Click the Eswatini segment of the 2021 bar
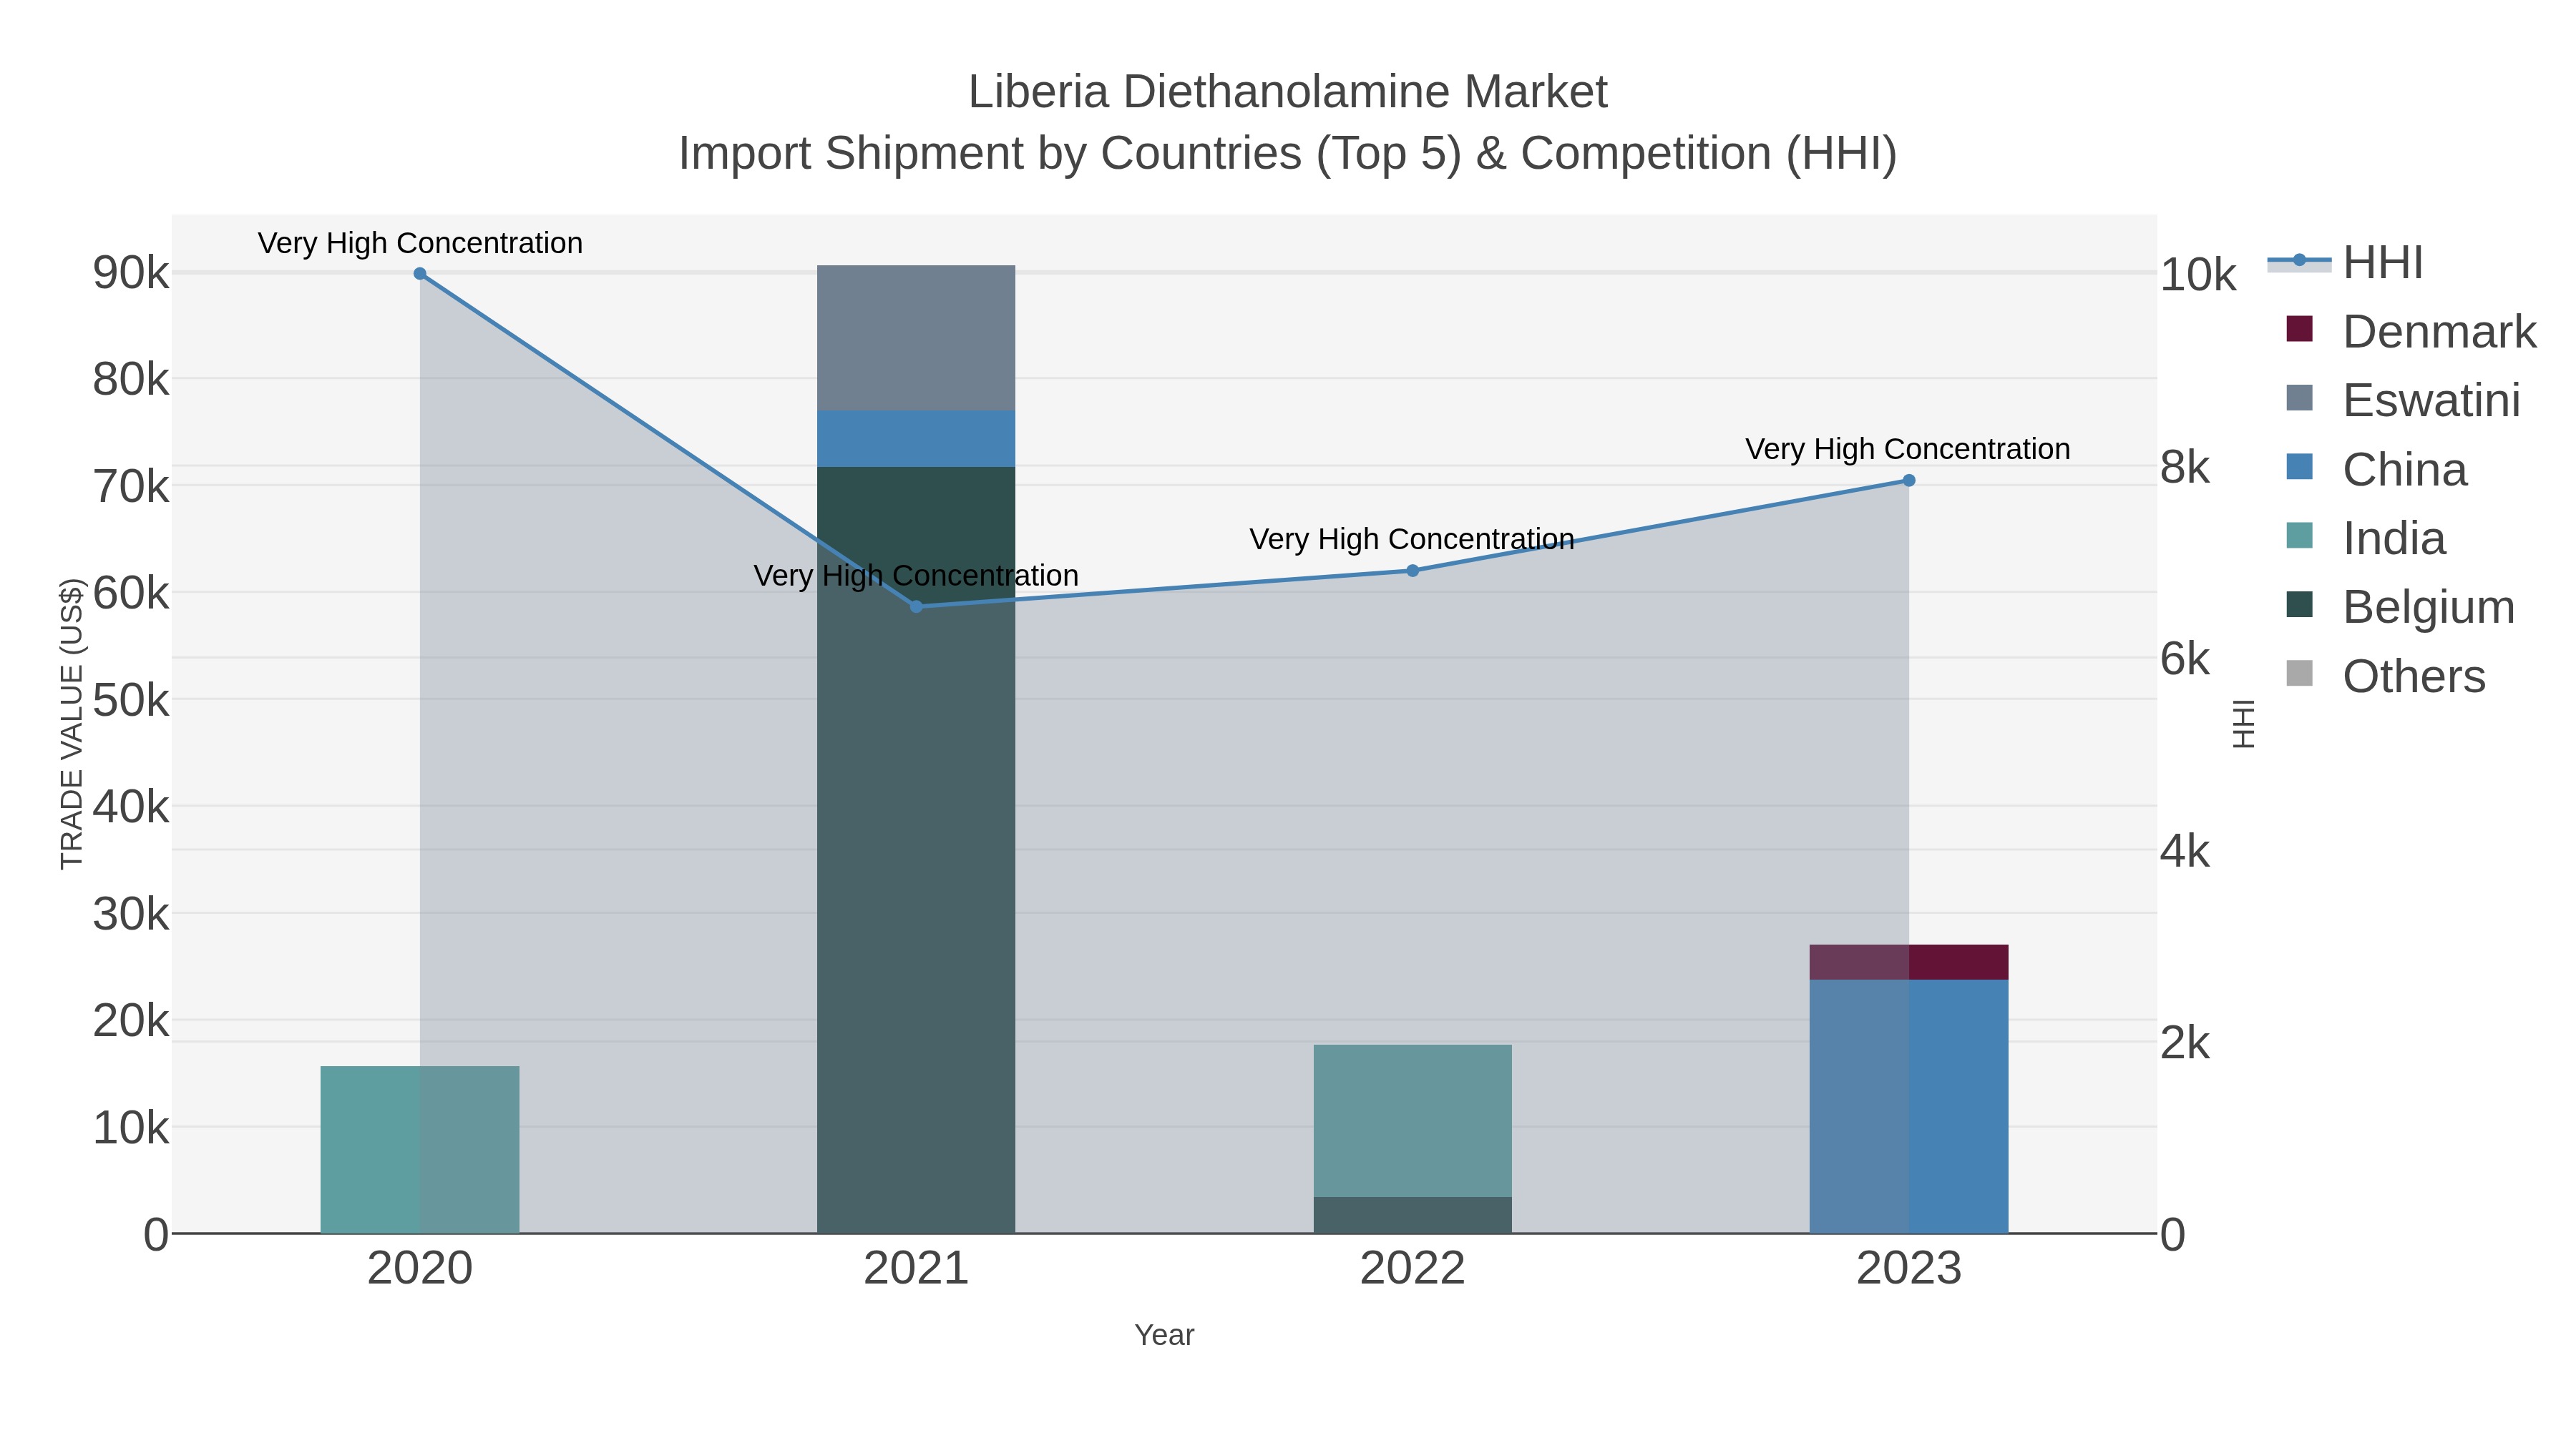This screenshot has height=1448, width=2576. (916, 338)
